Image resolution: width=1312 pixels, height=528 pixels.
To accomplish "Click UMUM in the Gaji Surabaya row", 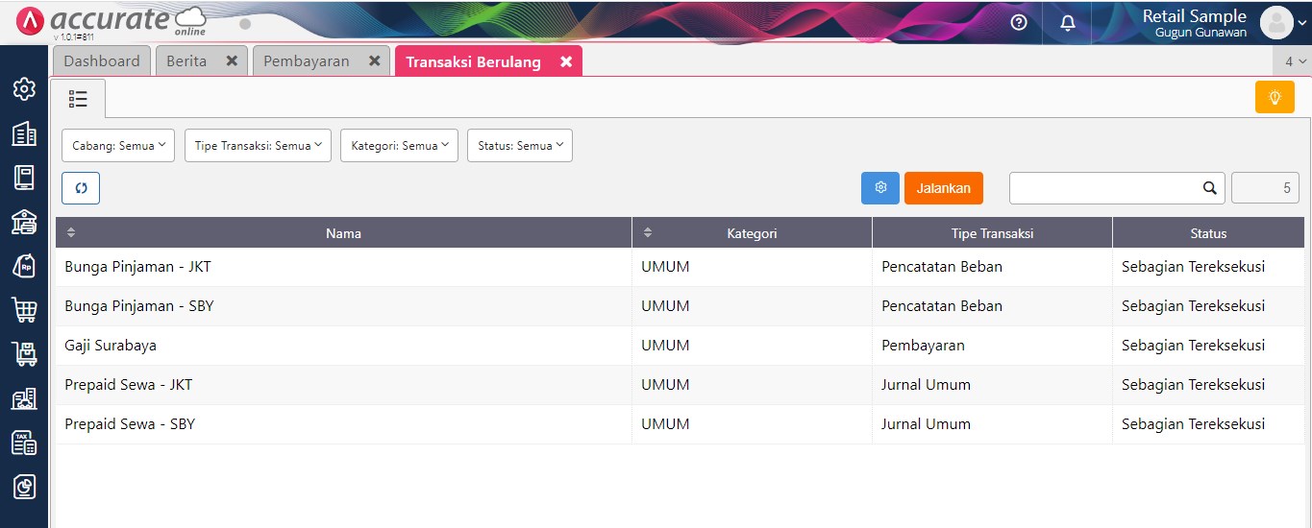I will (x=665, y=346).
